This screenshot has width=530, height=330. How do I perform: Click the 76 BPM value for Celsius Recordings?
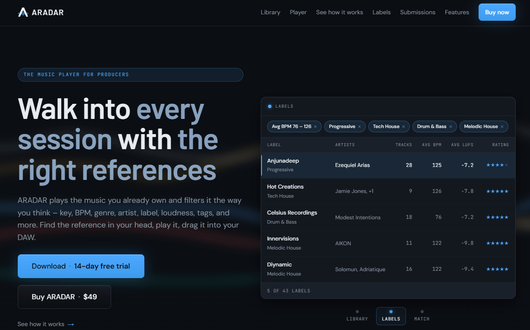pyautogui.click(x=438, y=217)
